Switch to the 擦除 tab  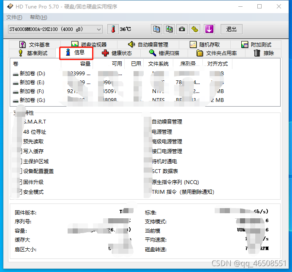click(264, 53)
